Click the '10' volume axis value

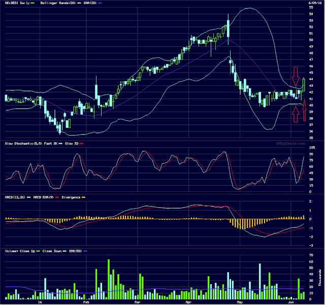pos(311,293)
